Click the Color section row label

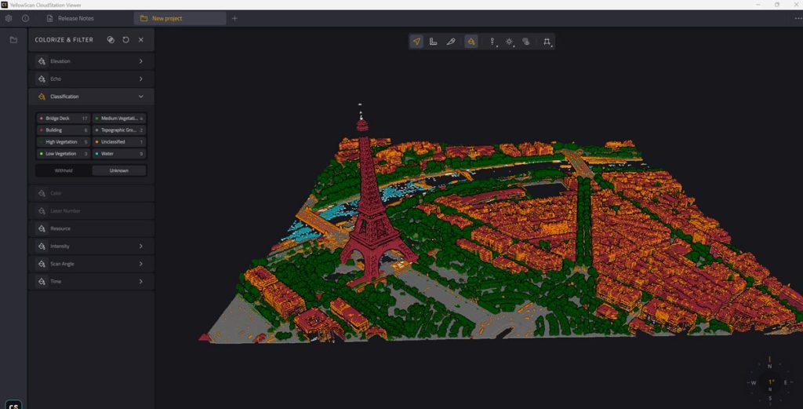[56, 193]
